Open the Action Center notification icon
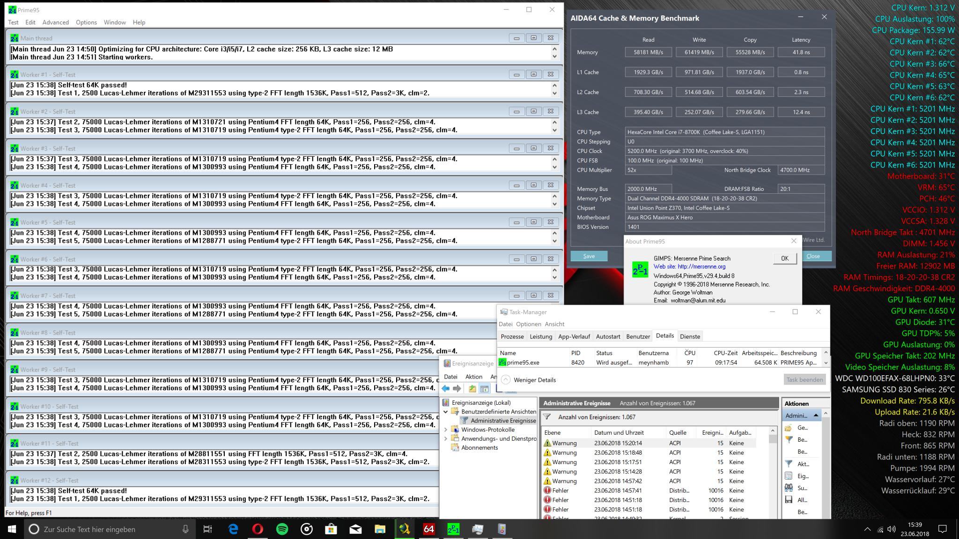959x539 pixels. (x=943, y=529)
